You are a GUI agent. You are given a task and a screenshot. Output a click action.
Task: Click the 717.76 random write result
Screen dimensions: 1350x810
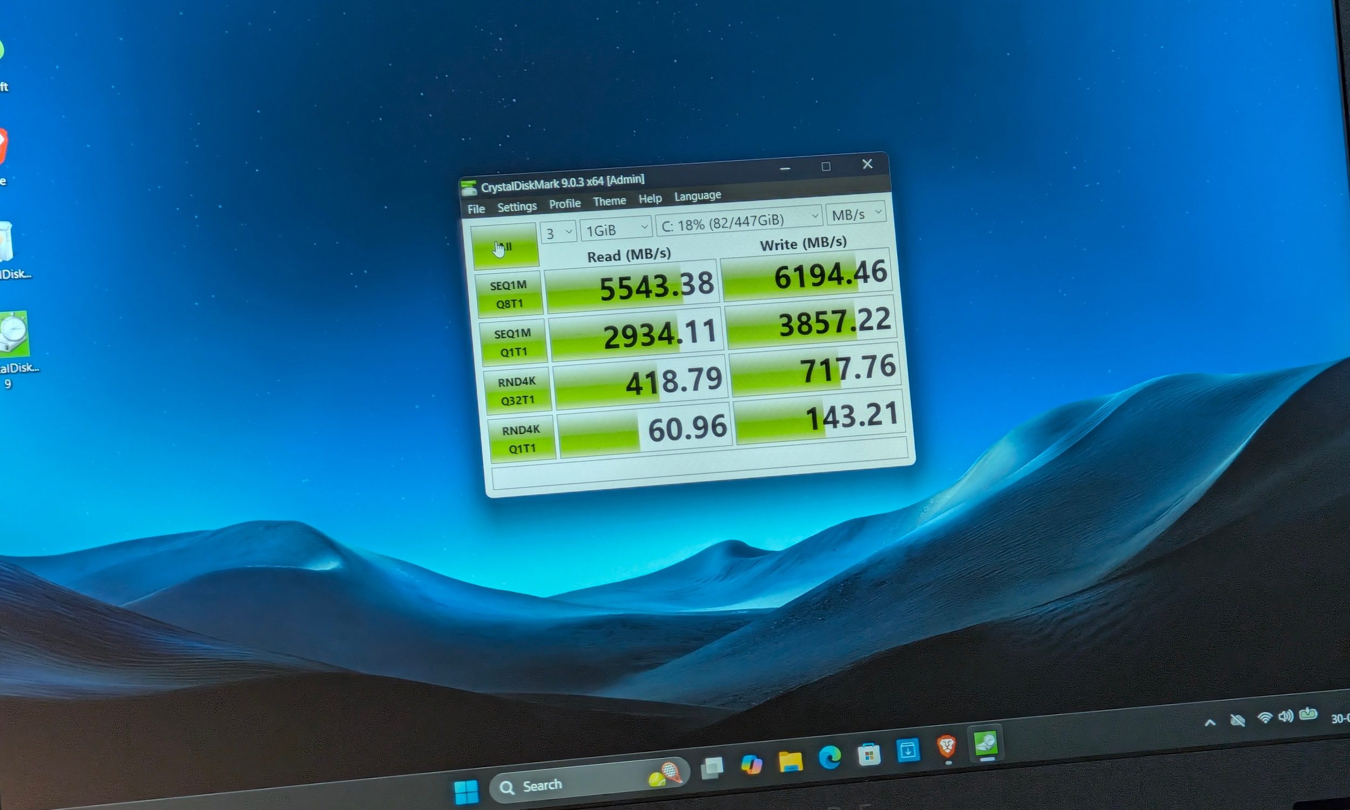click(814, 370)
